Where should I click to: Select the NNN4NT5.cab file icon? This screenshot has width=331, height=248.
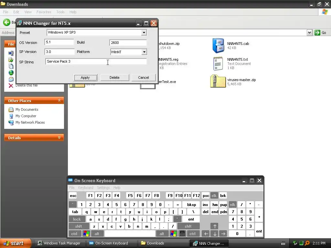pyautogui.click(x=218, y=46)
